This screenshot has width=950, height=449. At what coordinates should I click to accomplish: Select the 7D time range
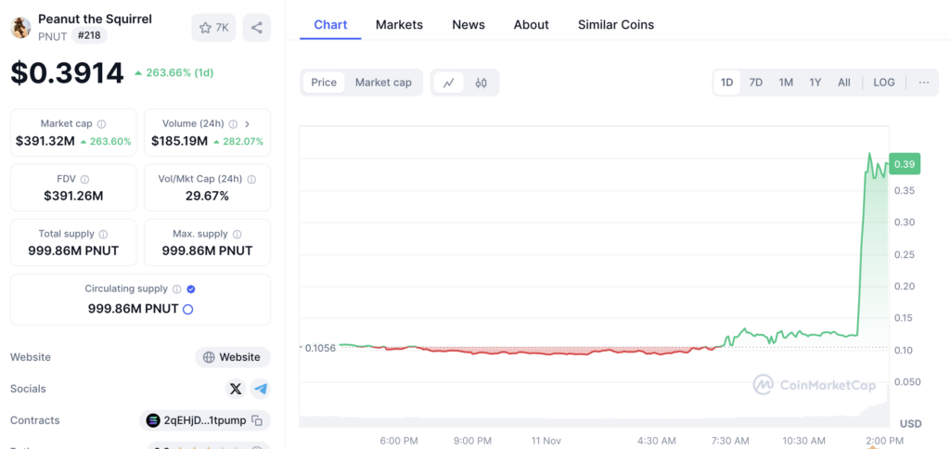(x=756, y=83)
